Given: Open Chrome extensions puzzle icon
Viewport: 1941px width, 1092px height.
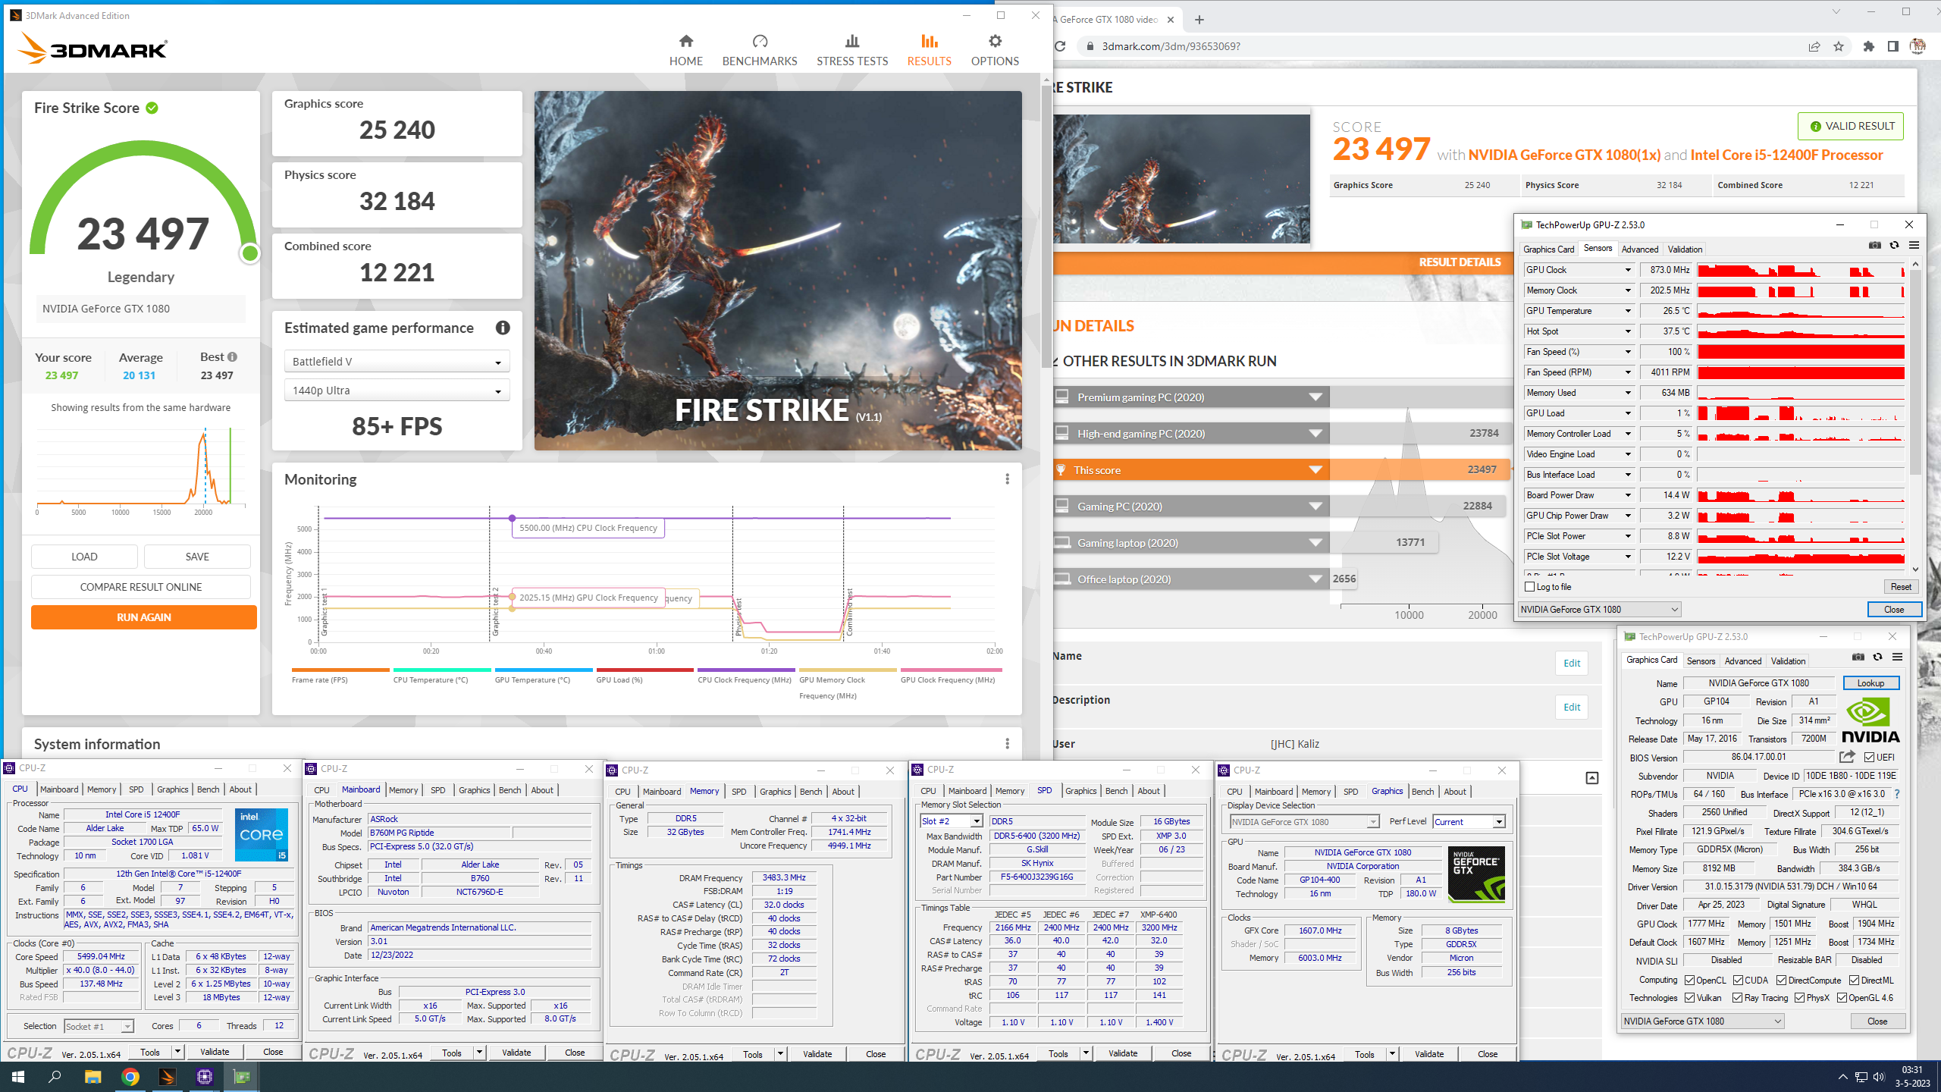Looking at the screenshot, I should (x=1868, y=46).
